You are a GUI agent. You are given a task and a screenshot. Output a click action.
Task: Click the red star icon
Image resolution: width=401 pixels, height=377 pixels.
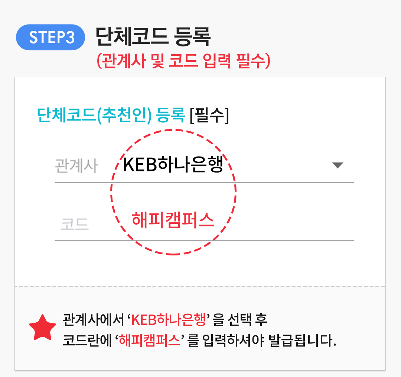coord(42,328)
